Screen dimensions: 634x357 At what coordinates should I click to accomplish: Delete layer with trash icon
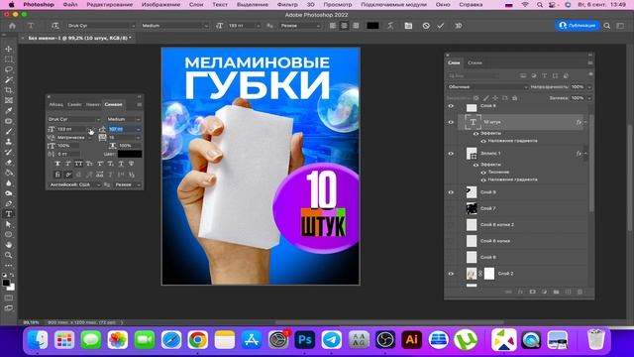(580, 292)
